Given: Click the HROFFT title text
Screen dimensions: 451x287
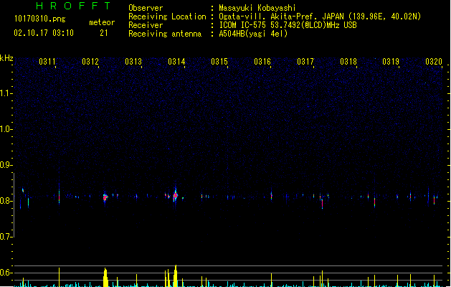Looking at the screenshot, I should [x=73, y=6].
